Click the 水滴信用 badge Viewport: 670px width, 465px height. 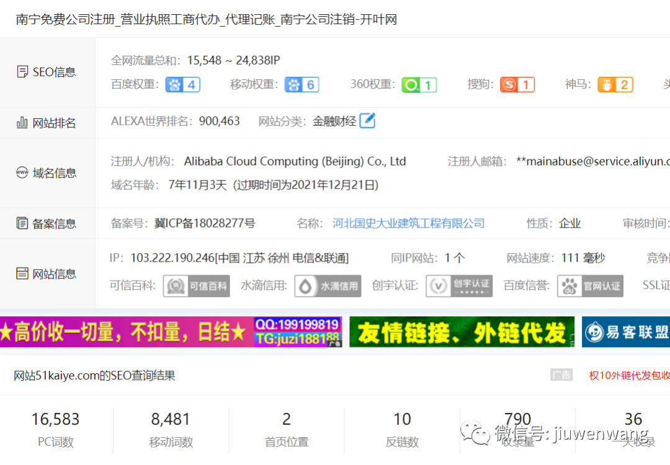click(x=328, y=286)
